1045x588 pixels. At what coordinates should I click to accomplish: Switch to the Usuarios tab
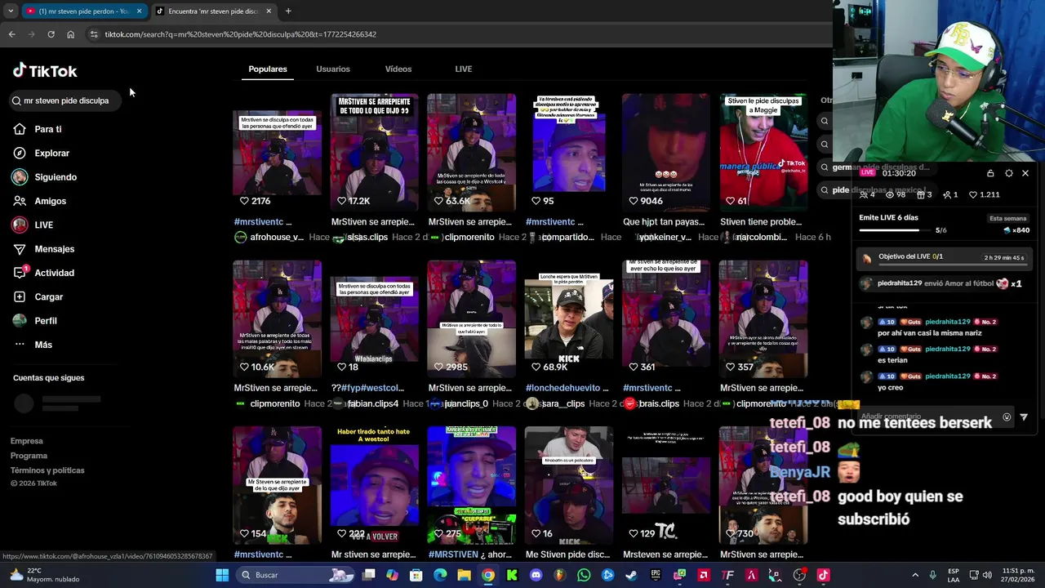[x=333, y=69]
